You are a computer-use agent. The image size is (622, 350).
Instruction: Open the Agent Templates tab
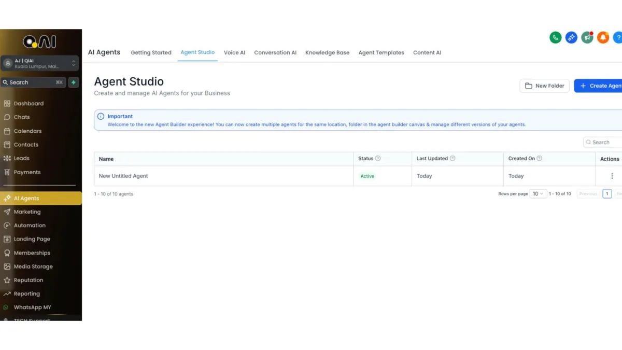381,53
